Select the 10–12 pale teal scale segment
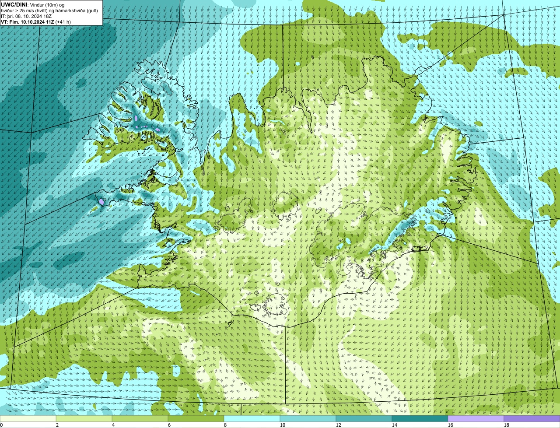560x428 pixels. coord(308,418)
